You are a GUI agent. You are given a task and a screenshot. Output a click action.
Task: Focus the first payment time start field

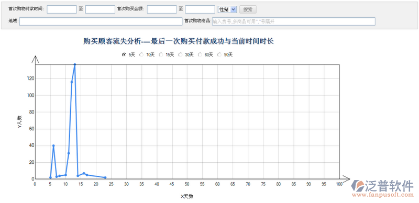(62, 9)
